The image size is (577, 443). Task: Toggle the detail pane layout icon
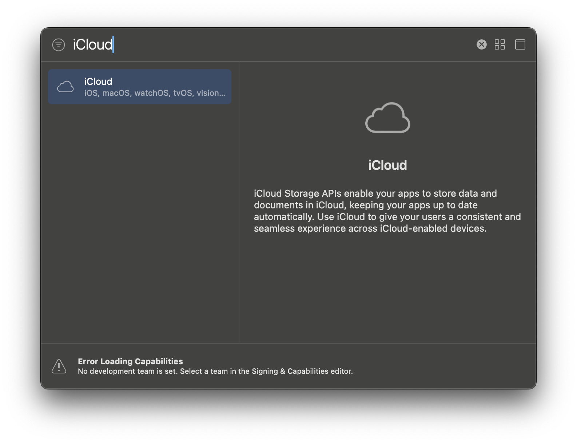click(520, 44)
